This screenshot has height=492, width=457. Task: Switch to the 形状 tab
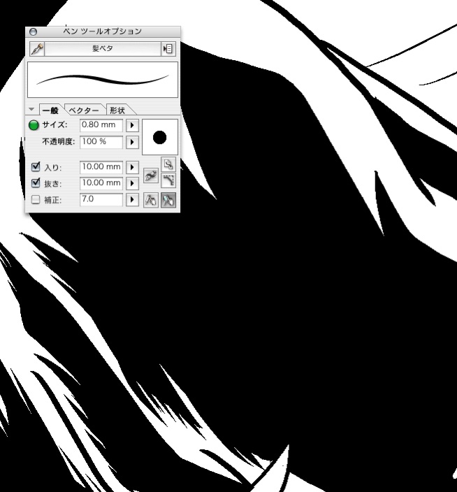[117, 110]
